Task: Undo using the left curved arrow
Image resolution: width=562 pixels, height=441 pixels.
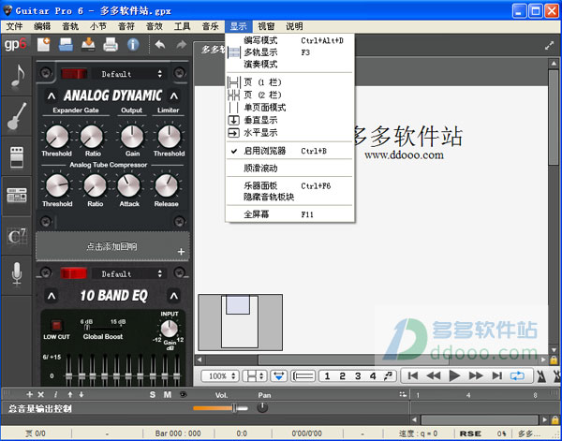Action: pyautogui.click(x=160, y=45)
